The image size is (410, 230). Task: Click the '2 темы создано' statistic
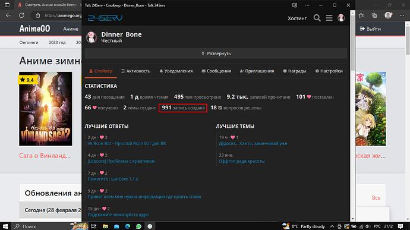[x=140, y=108]
